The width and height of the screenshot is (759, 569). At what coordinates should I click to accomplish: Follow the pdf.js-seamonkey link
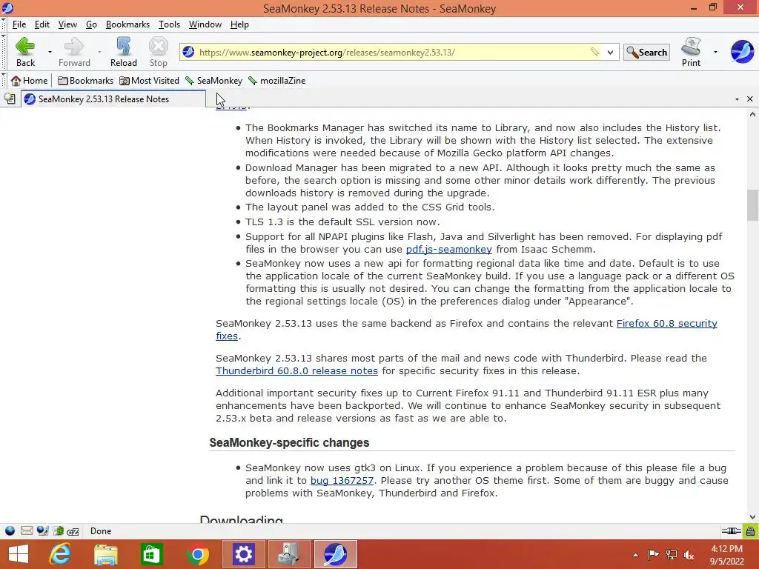coord(448,249)
